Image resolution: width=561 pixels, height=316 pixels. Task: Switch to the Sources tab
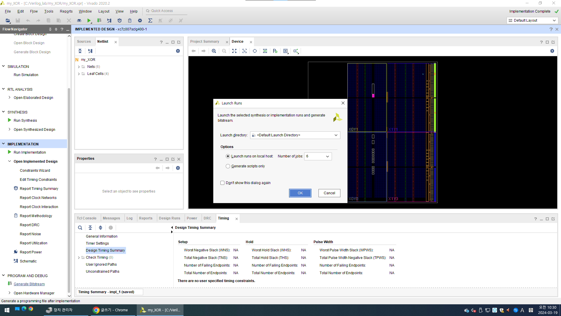[84, 42]
